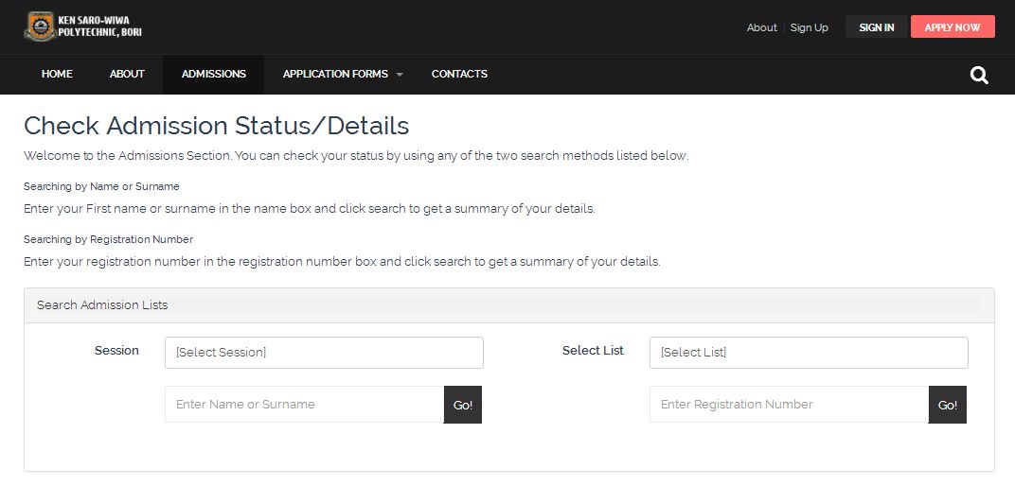Open the Select Session dropdown
The height and width of the screenshot is (486, 1015).
[x=324, y=353]
